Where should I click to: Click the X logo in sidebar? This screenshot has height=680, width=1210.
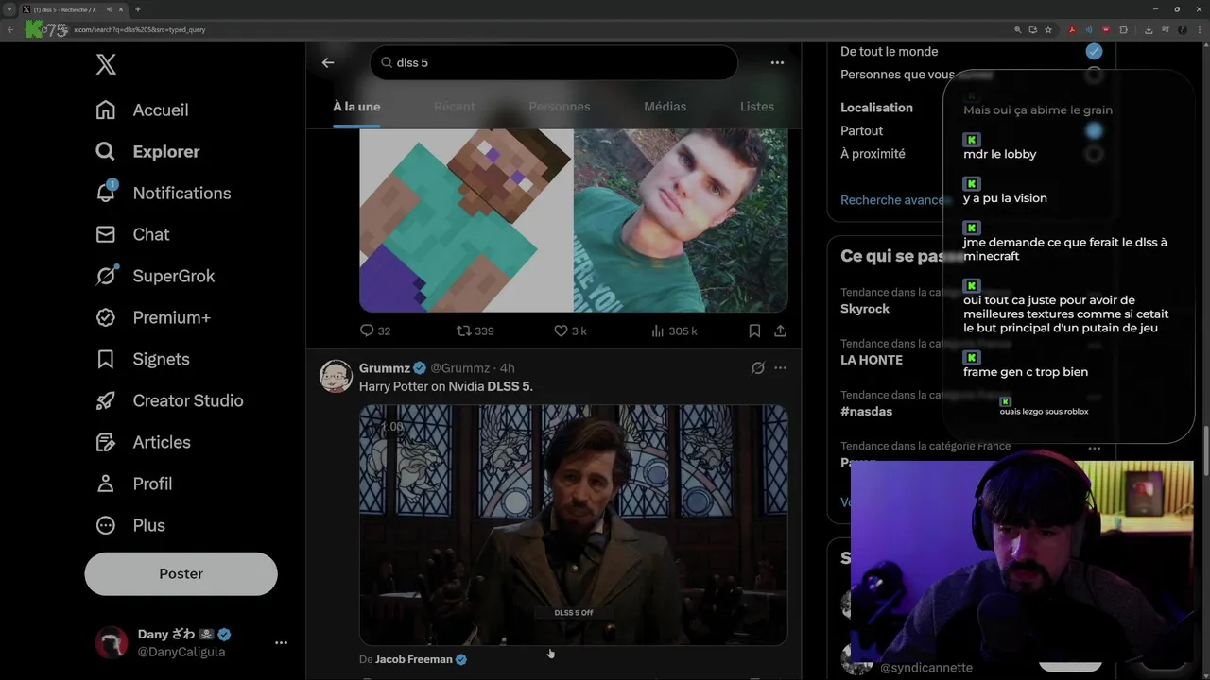pyautogui.click(x=106, y=65)
